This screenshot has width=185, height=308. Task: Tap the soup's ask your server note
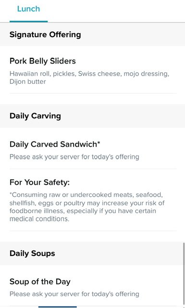coord(74,294)
